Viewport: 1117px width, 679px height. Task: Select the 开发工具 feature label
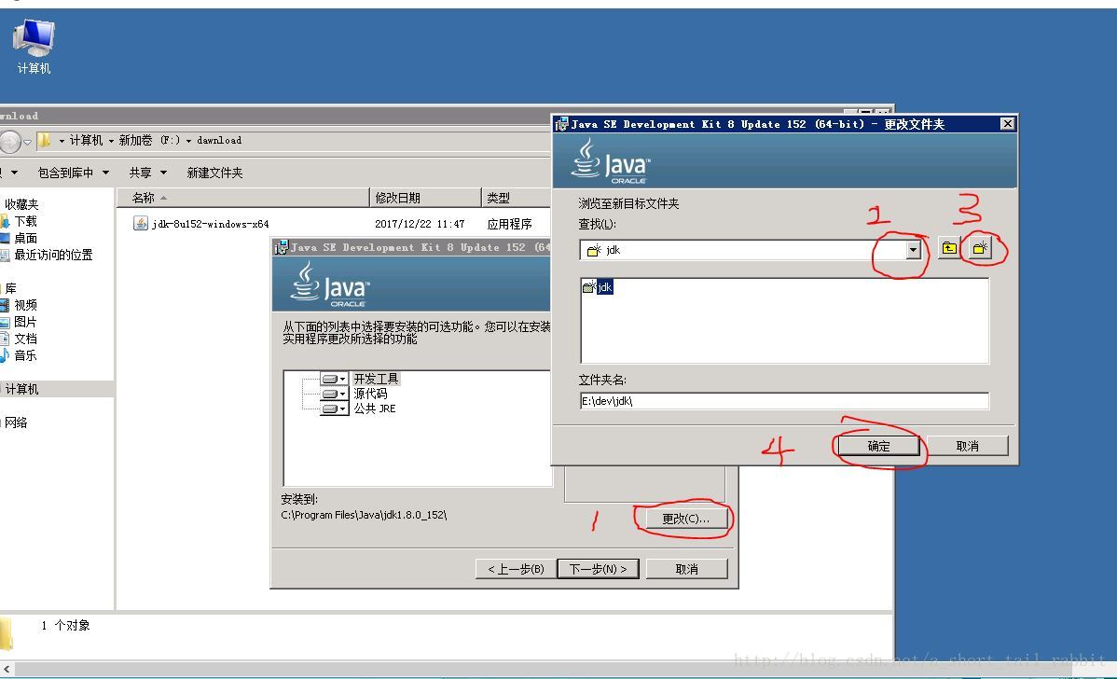tap(376, 379)
